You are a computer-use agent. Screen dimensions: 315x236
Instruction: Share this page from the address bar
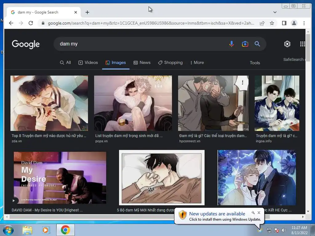[262, 23]
